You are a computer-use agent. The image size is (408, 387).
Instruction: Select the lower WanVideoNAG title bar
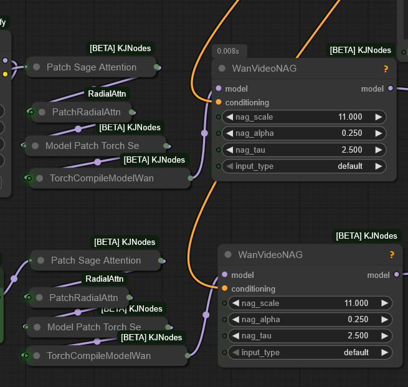[310, 255]
